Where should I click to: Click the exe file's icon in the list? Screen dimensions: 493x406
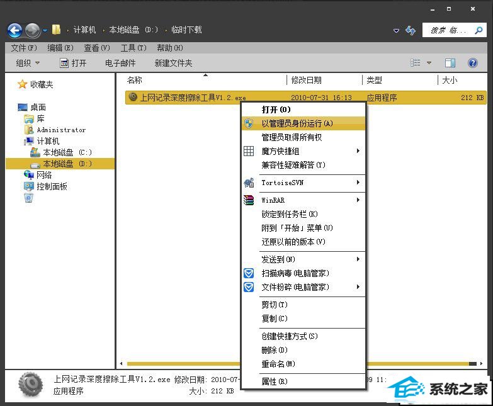[x=133, y=97]
